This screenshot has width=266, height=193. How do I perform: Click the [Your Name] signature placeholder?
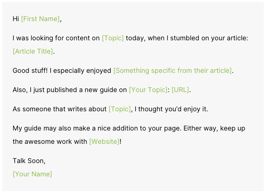pyautogui.click(x=33, y=174)
